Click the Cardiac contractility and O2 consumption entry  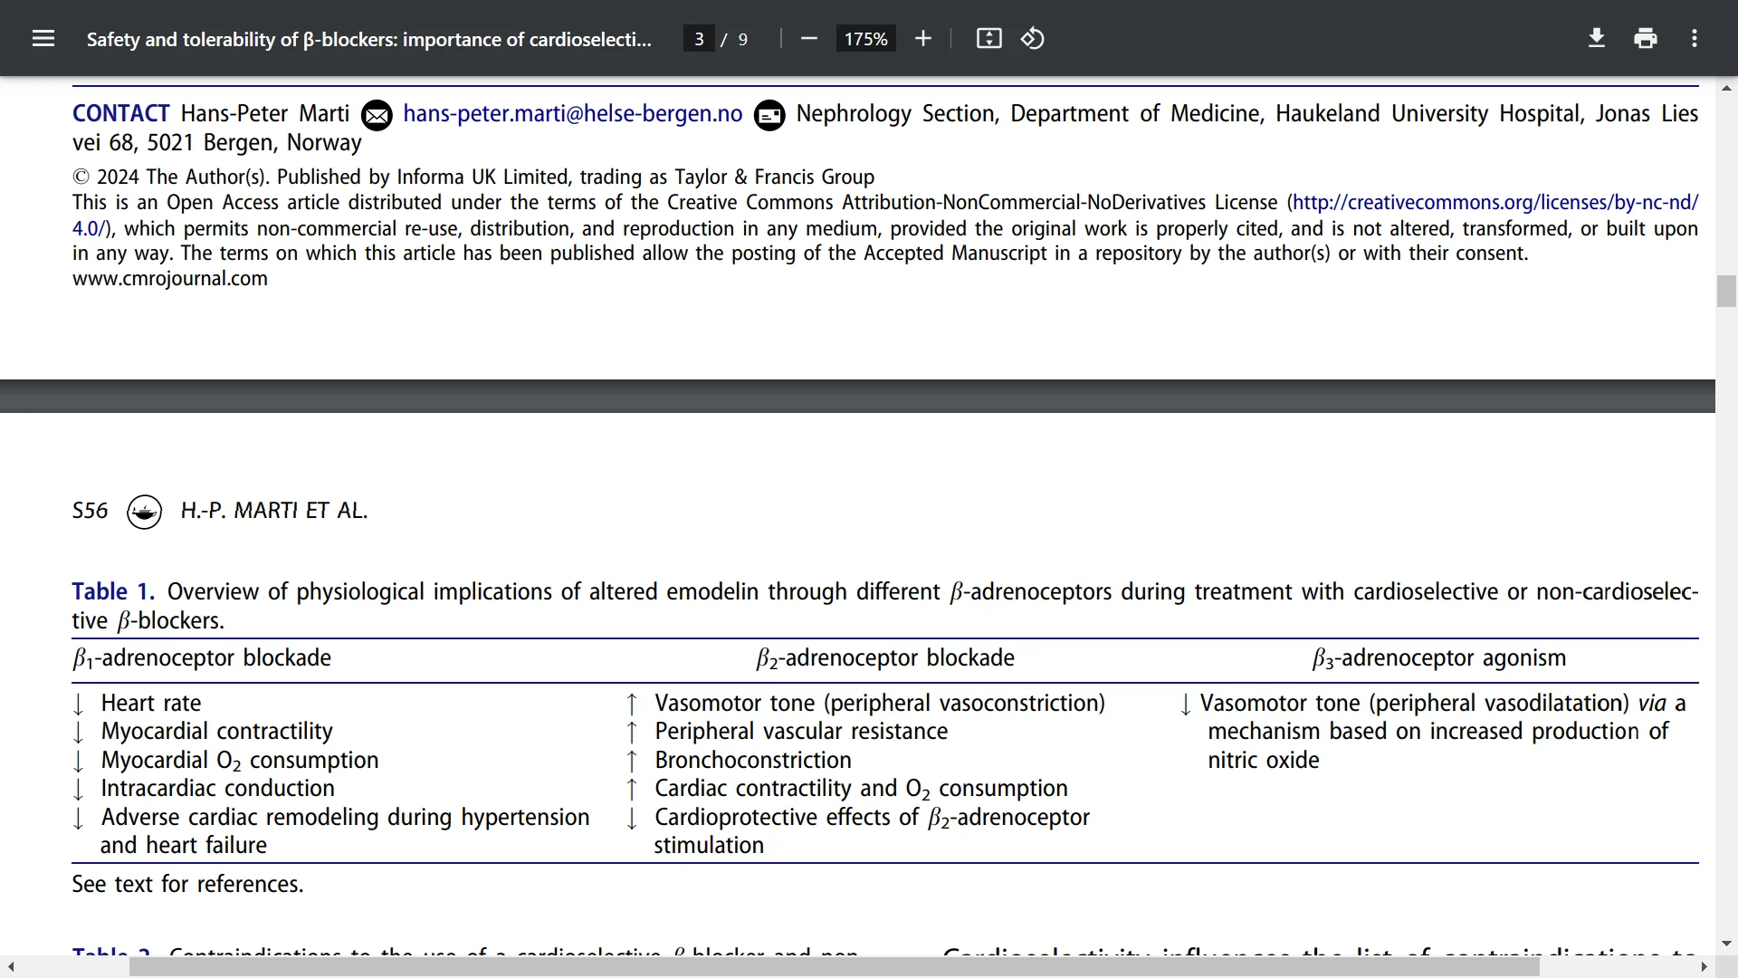coord(861,789)
